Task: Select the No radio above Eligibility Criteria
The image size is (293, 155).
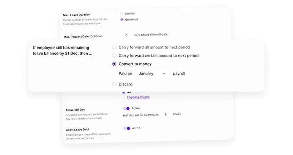Action: pyautogui.click(x=124, y=92)
